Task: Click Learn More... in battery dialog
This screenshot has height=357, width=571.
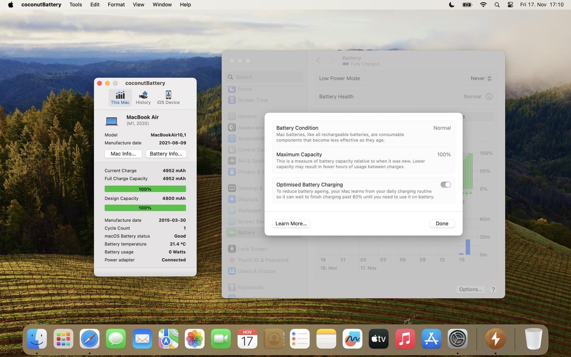Action: pos(291,224)
